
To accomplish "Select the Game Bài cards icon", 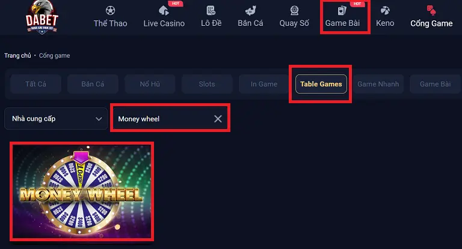I will pyautogui.click(x=342, y=11).
